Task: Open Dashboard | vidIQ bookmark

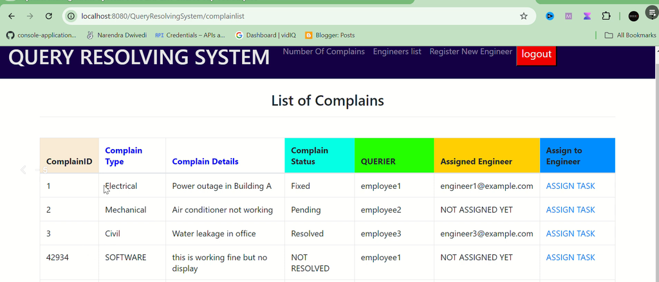Action: (x=266, y=35)
